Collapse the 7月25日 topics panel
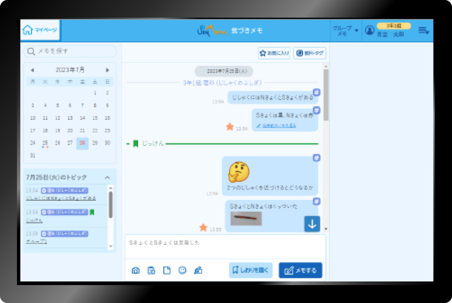Image resolution: width=452 pixels, height=303 pixels. pos(107,178)
